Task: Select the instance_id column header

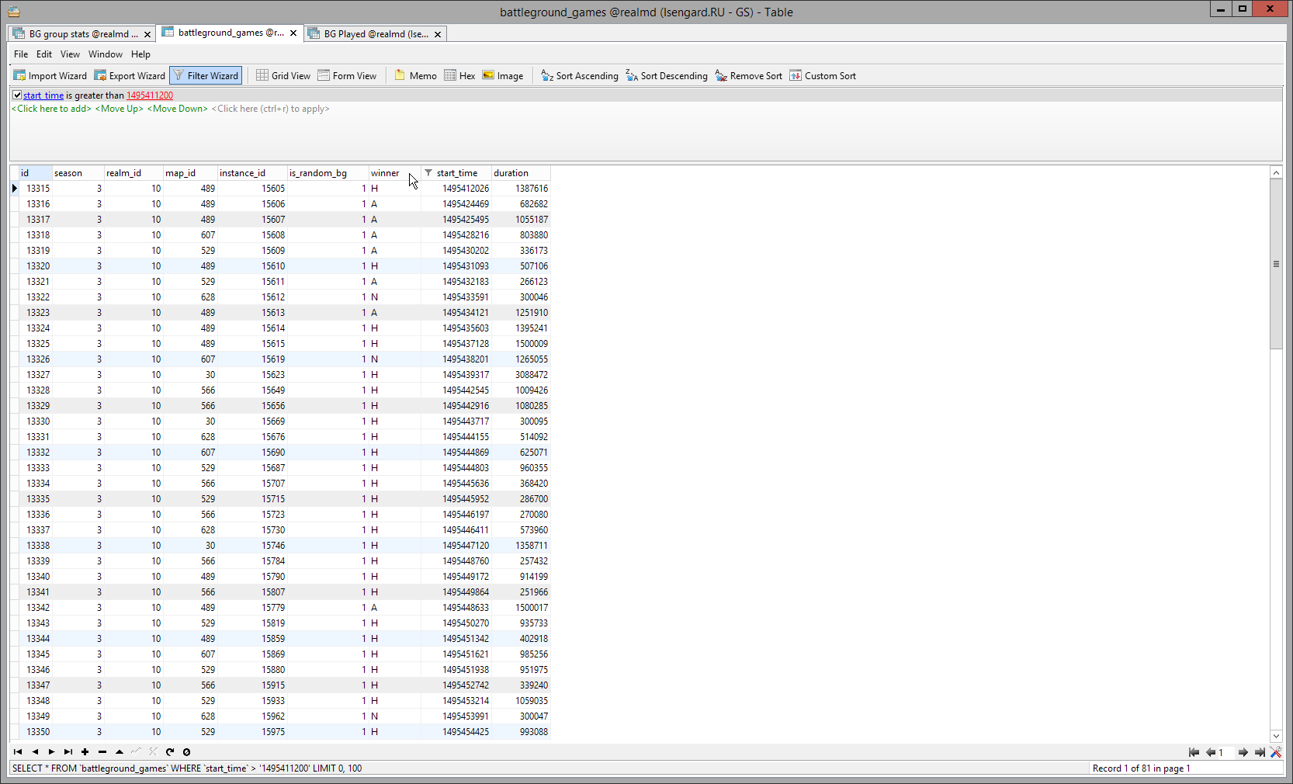Action: tap(252, 173)
